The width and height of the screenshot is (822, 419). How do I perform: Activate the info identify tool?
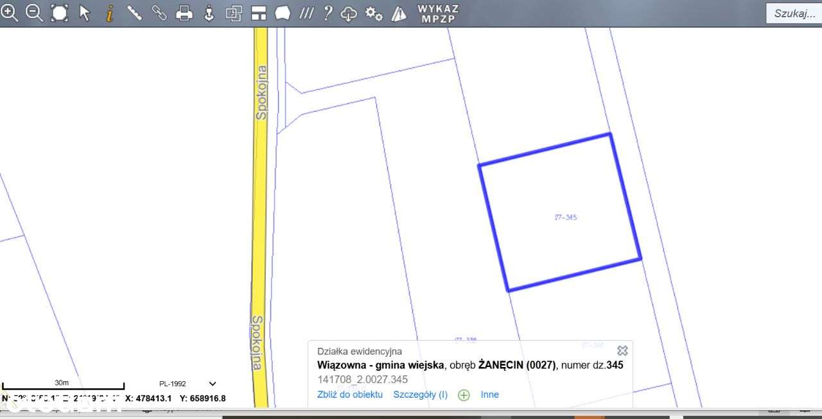110,13
